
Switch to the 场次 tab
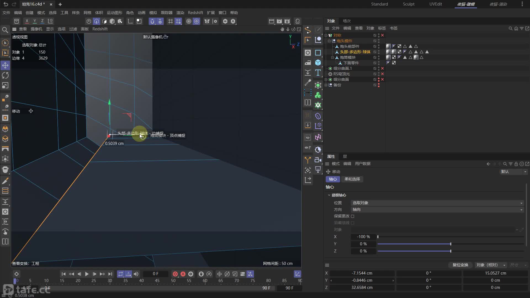click(347, 21)
